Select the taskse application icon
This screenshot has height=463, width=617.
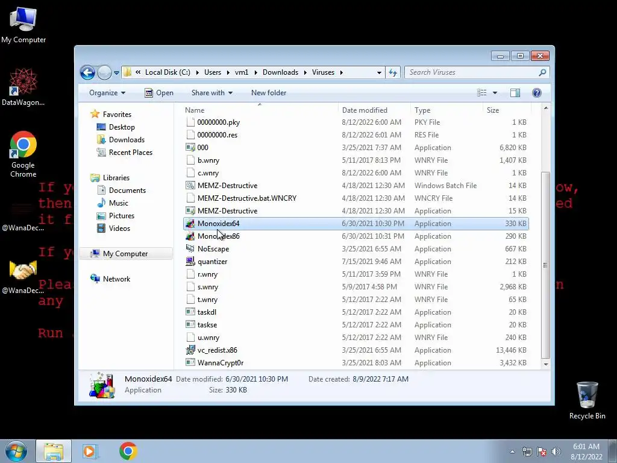coord(190,325)
